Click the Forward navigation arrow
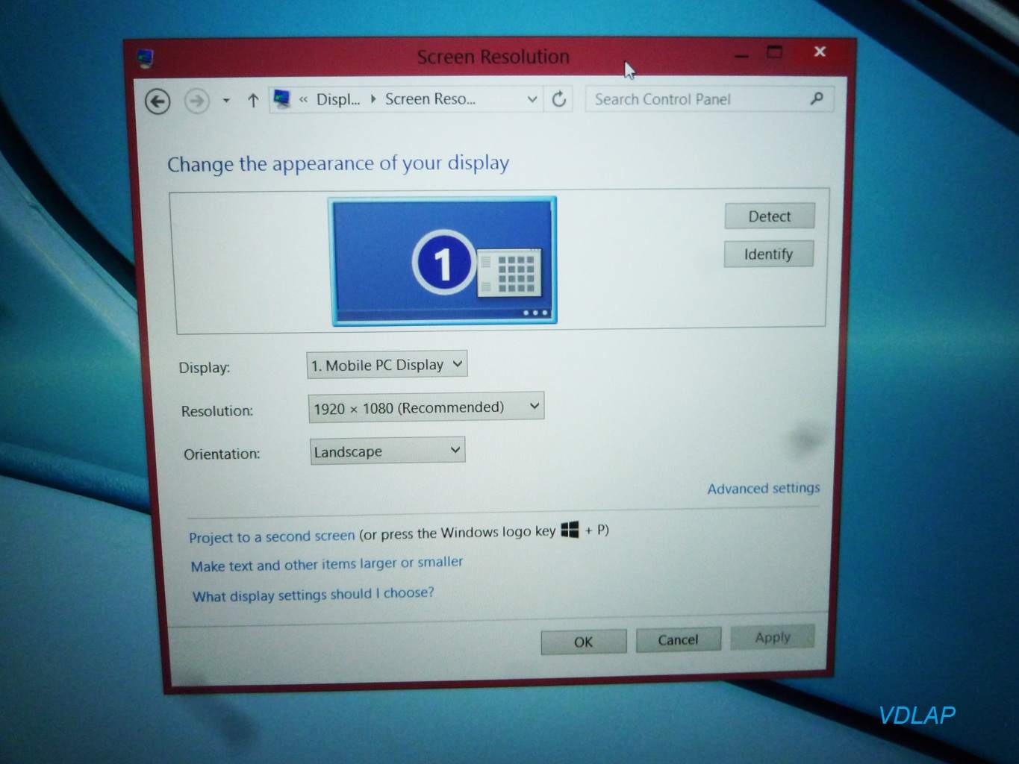The height and width of the screenshot is (764, 1019). tap(197, 101)
